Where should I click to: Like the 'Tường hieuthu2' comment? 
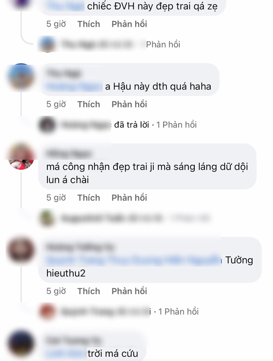pos(89,291)
